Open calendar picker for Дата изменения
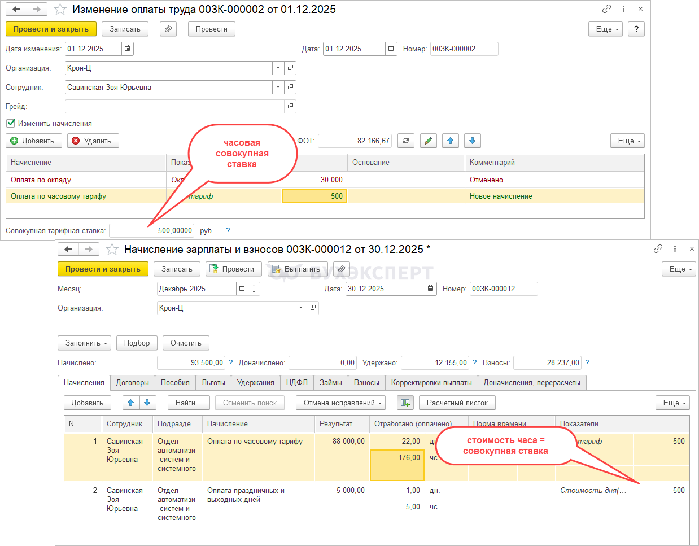 (128, 49)
